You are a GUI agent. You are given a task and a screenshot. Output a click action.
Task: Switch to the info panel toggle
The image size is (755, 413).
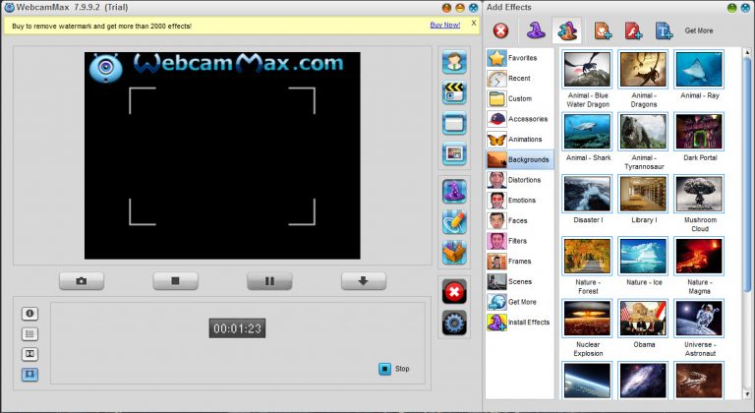pyautogui.click(x=30, y=314)
